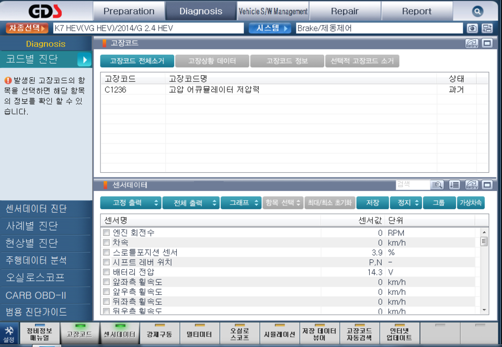Click the 차종선택 vehicle selection button
This screenshot has height=347, width=502.
tap(27, 28)
